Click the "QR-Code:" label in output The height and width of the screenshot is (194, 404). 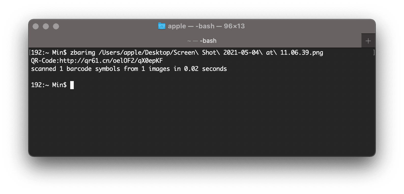coord(45,61)
